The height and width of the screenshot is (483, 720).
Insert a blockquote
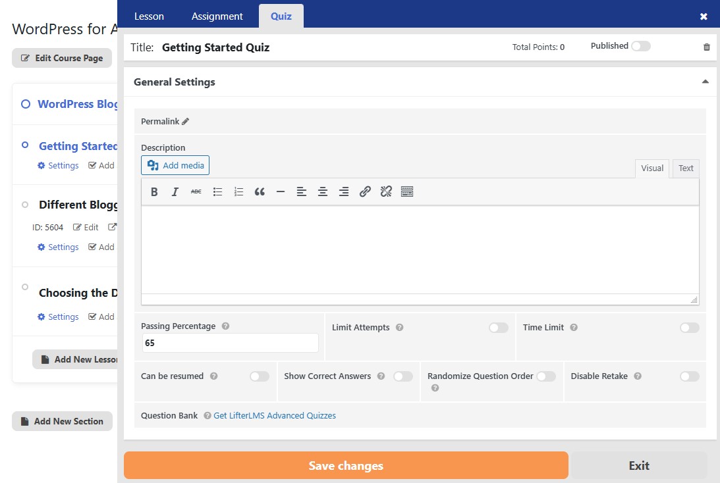pyautogui.click(x=260, y=191)
